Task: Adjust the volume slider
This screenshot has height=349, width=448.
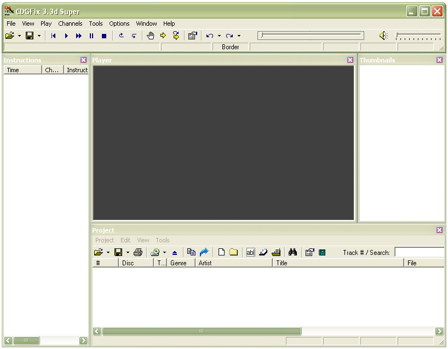Action: click(418, 36)
